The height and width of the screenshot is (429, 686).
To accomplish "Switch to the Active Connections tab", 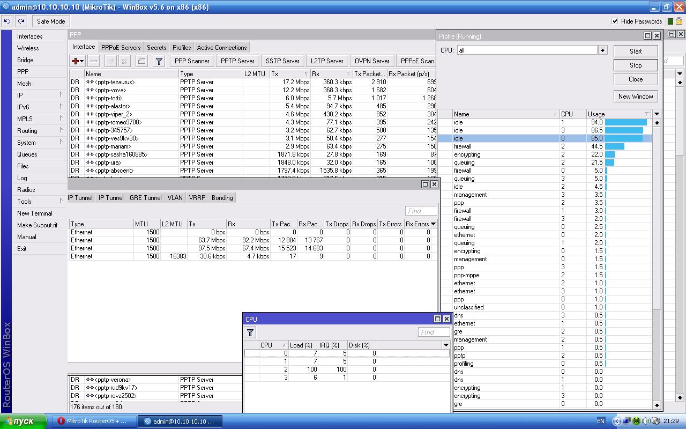I will click(222, 48).
